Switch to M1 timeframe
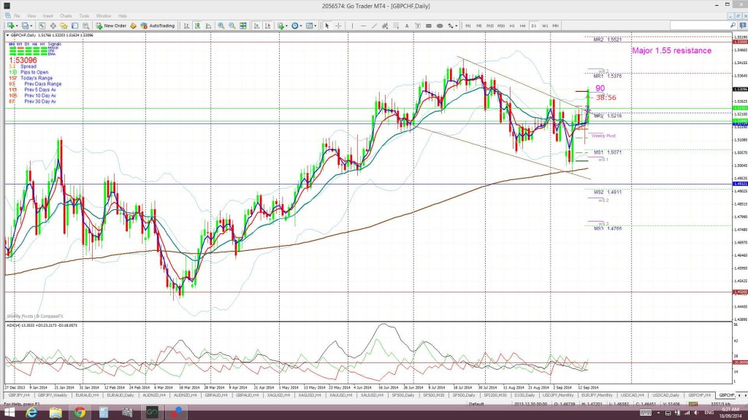 tap(468, 26)
